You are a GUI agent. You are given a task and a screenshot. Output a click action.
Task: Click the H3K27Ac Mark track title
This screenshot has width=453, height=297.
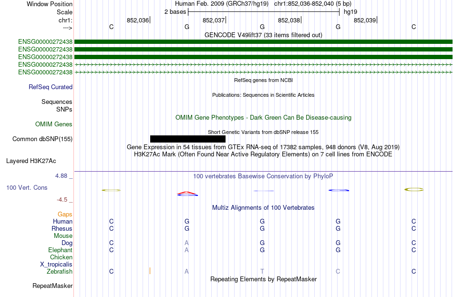coord(263,154)
